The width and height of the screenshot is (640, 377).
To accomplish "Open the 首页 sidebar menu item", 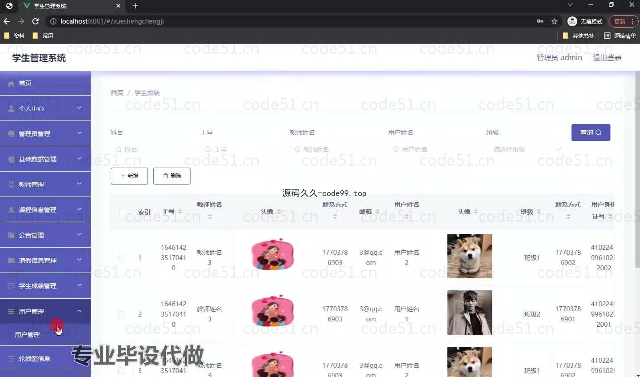I will 45,83.
